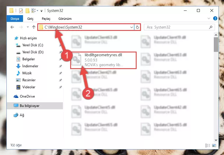224x155 pixels.
Task: Click the vertical scrollbar thumb
Action: (216, 45)
